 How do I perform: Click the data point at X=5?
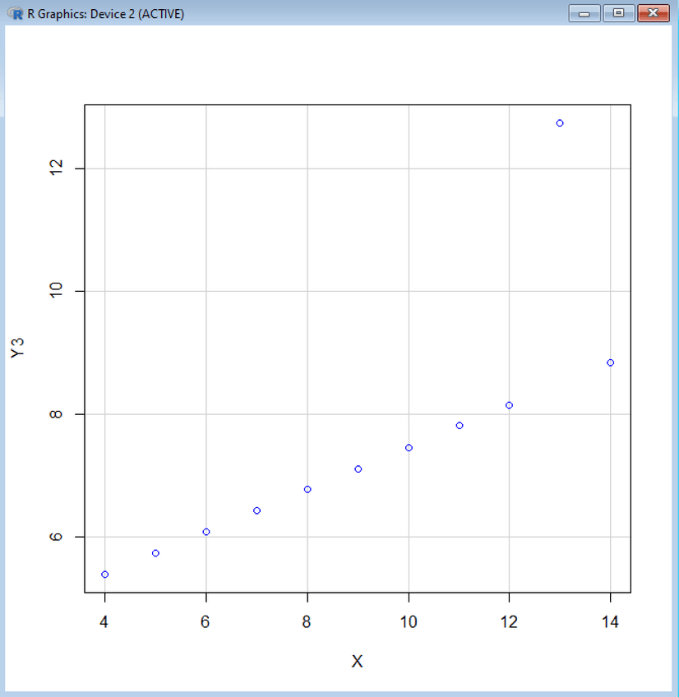coord(155,553)
